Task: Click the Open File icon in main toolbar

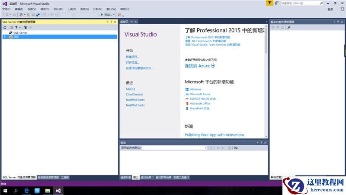Action: (29, 15)
